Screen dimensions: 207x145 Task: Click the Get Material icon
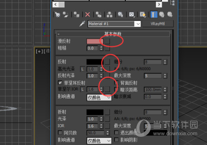tap(57, 15)
